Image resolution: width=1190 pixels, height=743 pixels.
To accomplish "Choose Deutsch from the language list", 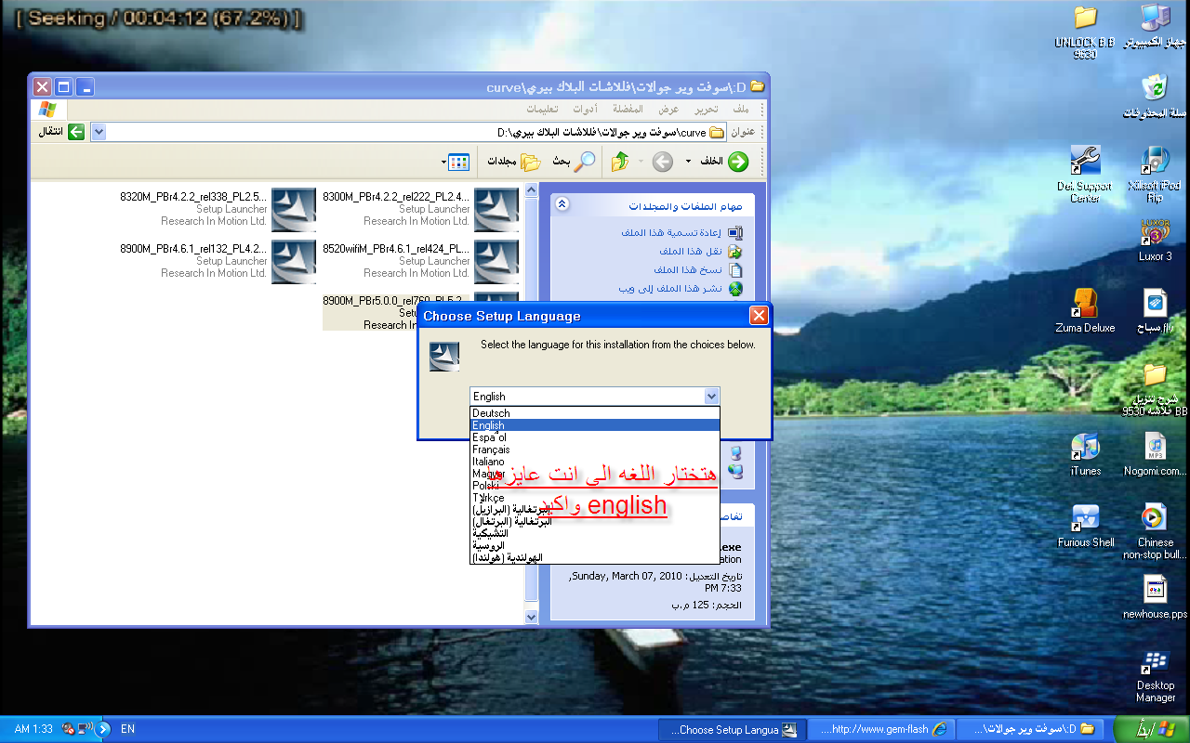I will tap(595, 413).
